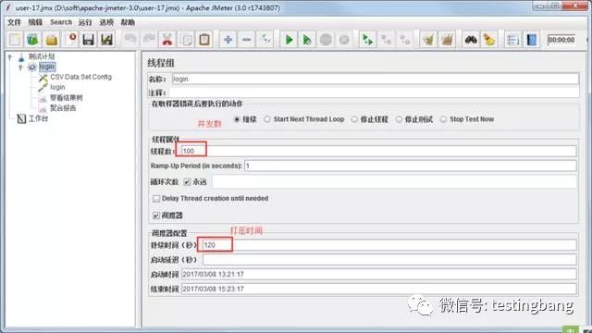Screen dimensions: 592x333
Task: Select the login thread group node
Action: [x=47, y=67]
